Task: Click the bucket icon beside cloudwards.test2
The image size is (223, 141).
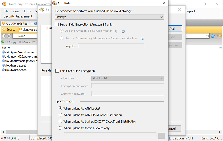Action: pyautogui.click(x=3, y=70)
